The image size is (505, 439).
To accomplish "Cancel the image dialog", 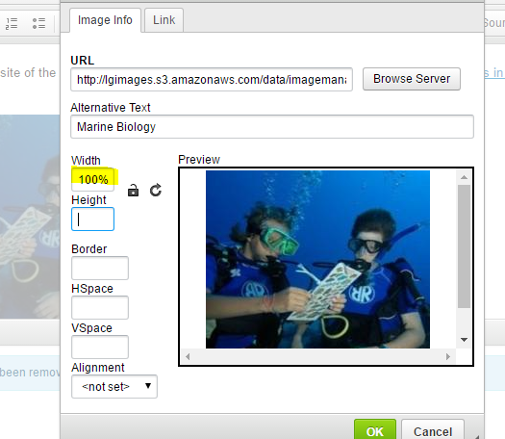I will point(433,430).
